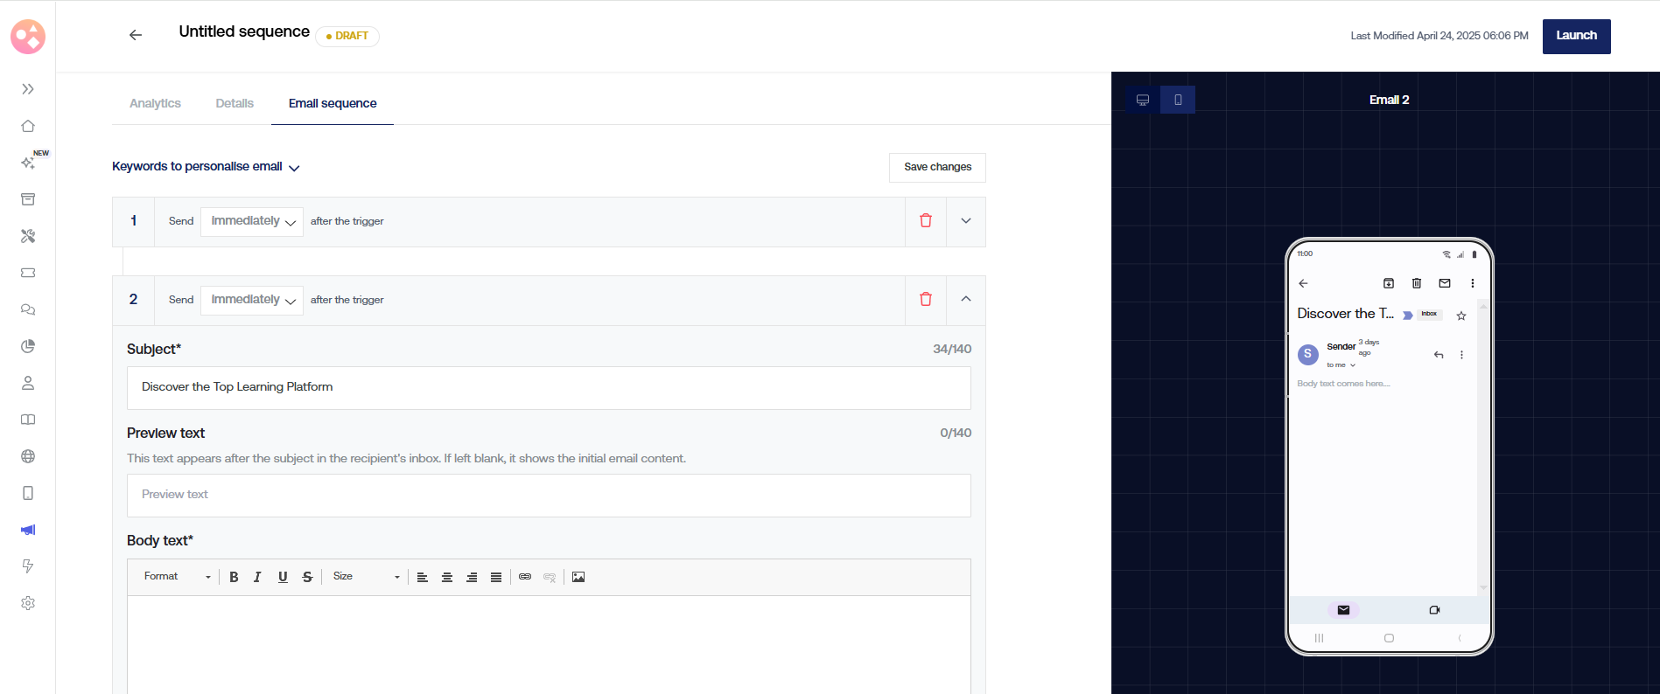Click the Launch button
Screen dimensions: 1660x694
click(1576, 36)
